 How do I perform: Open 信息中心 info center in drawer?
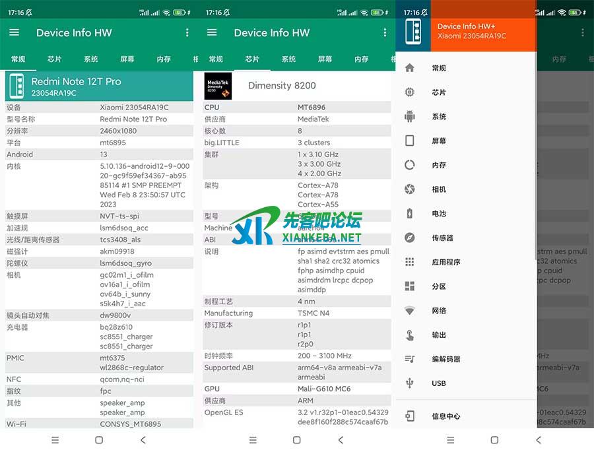pyautogui.click(x=445, y=416)
